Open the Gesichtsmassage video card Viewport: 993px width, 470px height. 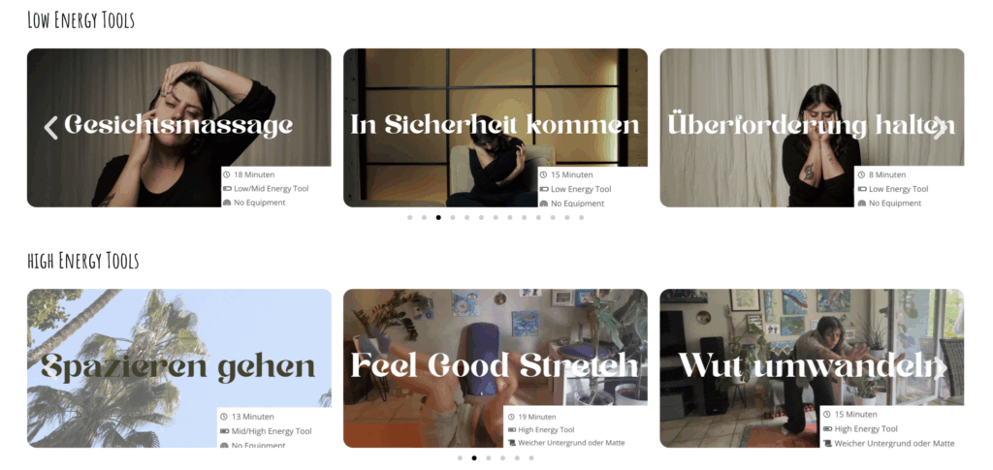pyautogui.click(x=178, y=128)
